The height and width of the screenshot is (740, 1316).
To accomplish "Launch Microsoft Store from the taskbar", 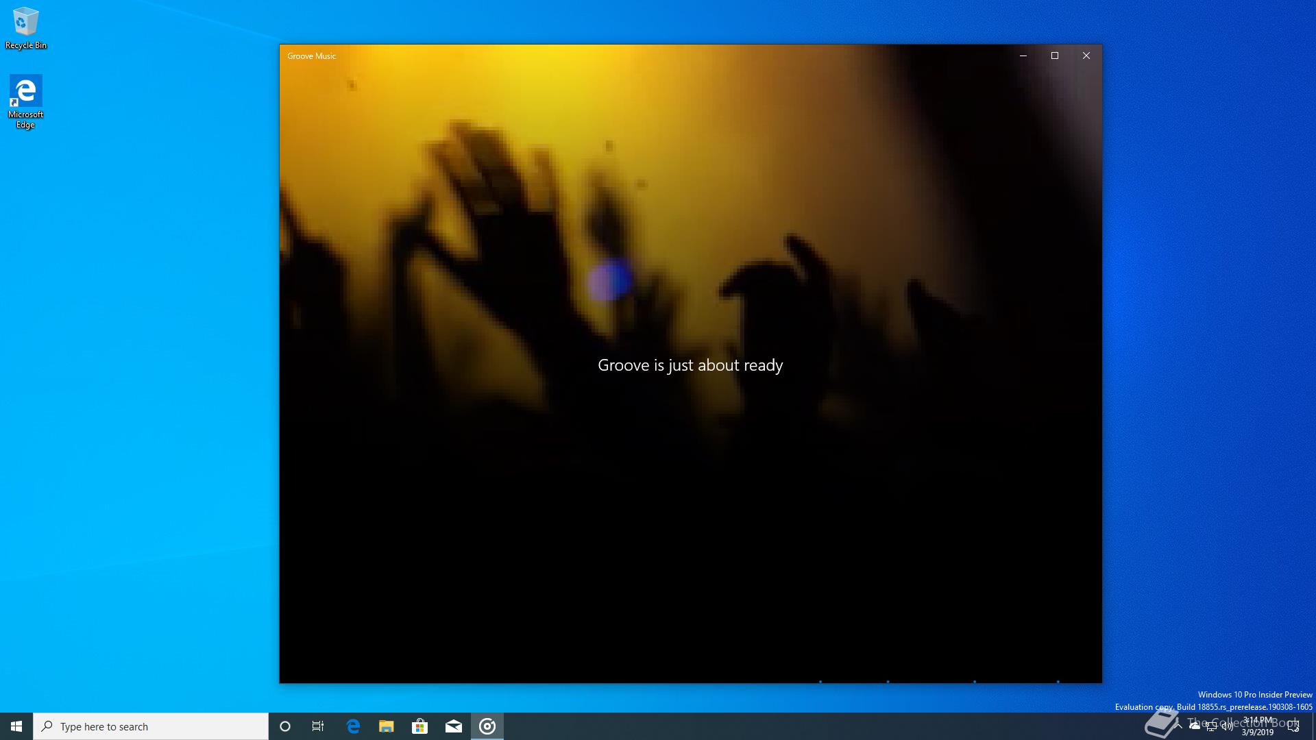I will point(419,726).
